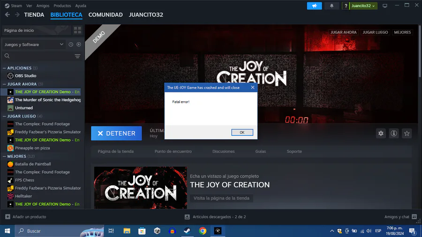This screenshot has height=237, width=422.
Task: Open the Amigos y chat icon
Action: (x=414, y=216)
